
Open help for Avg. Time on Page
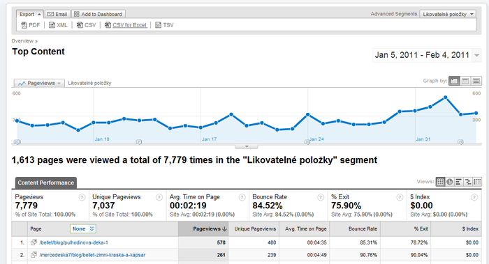[242, 197]
